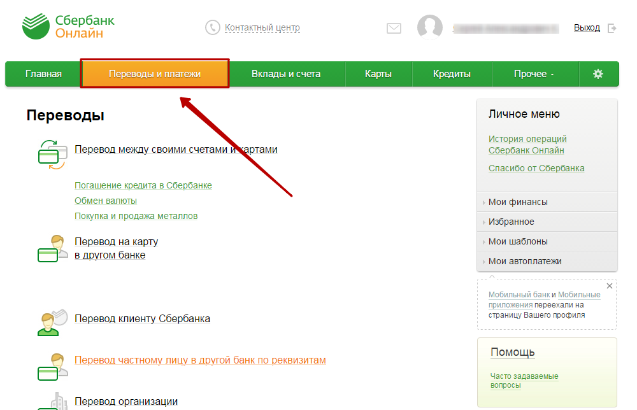Open История операций Сбербанк Онлайн link
This screenshot has width=637, height=410.
point(527,145)
